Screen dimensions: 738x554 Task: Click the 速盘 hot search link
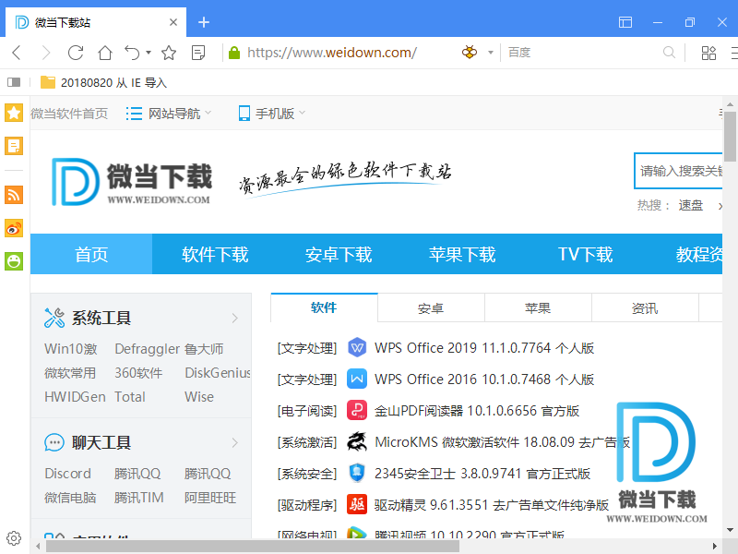coord(690,205)
